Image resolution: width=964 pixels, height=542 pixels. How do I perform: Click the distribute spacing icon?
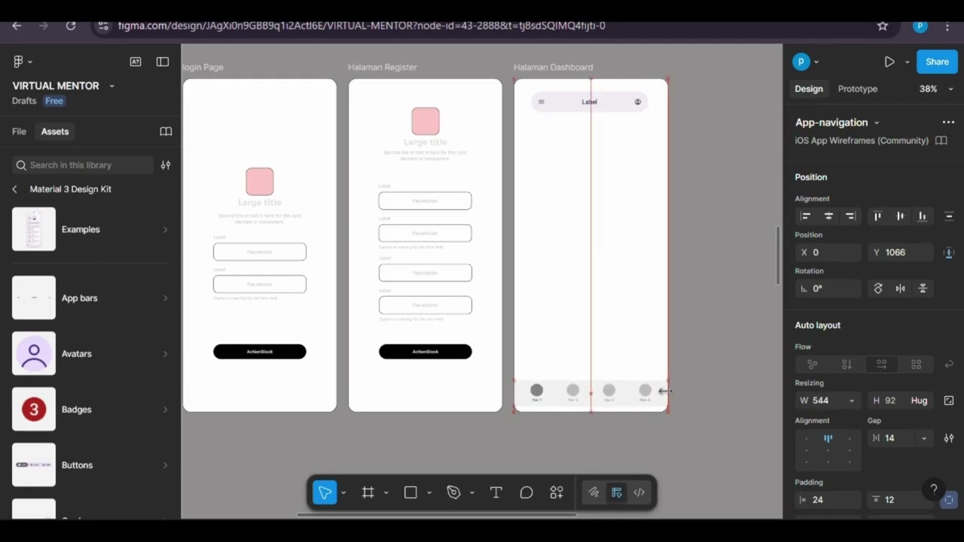(x=949, y=216)
